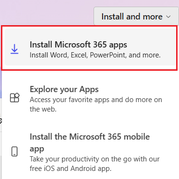Click the blue download arrow icon
The width and height of the screenshot is (179, 179).
tap(14, 49)
